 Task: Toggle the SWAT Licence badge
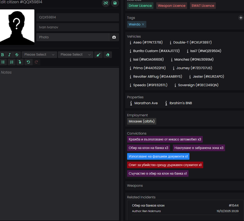click(x=203, y=6)
